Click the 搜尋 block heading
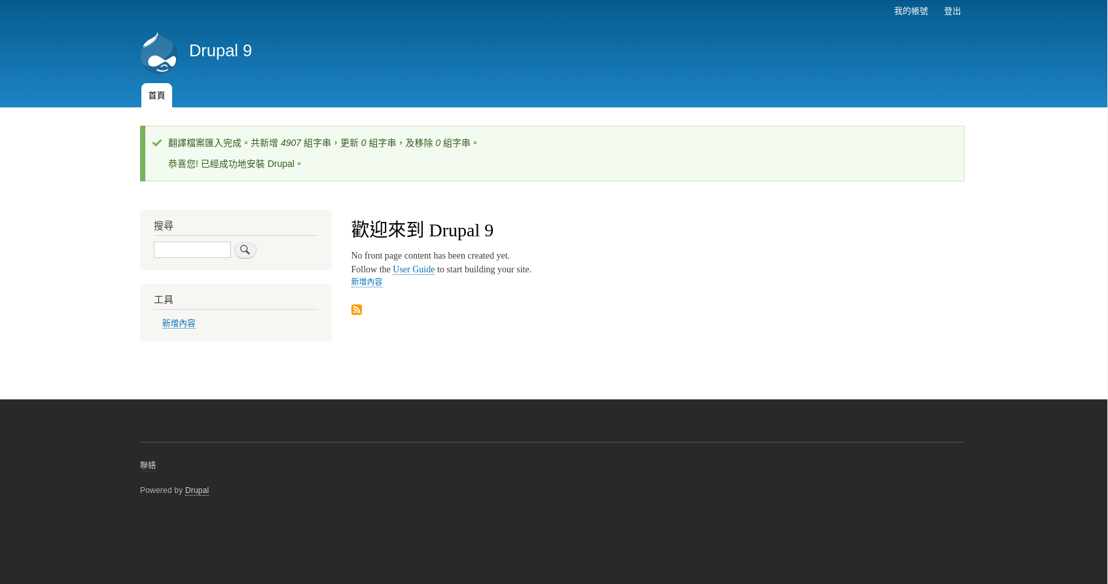1108x584 pixels. (x=164, y=226)
